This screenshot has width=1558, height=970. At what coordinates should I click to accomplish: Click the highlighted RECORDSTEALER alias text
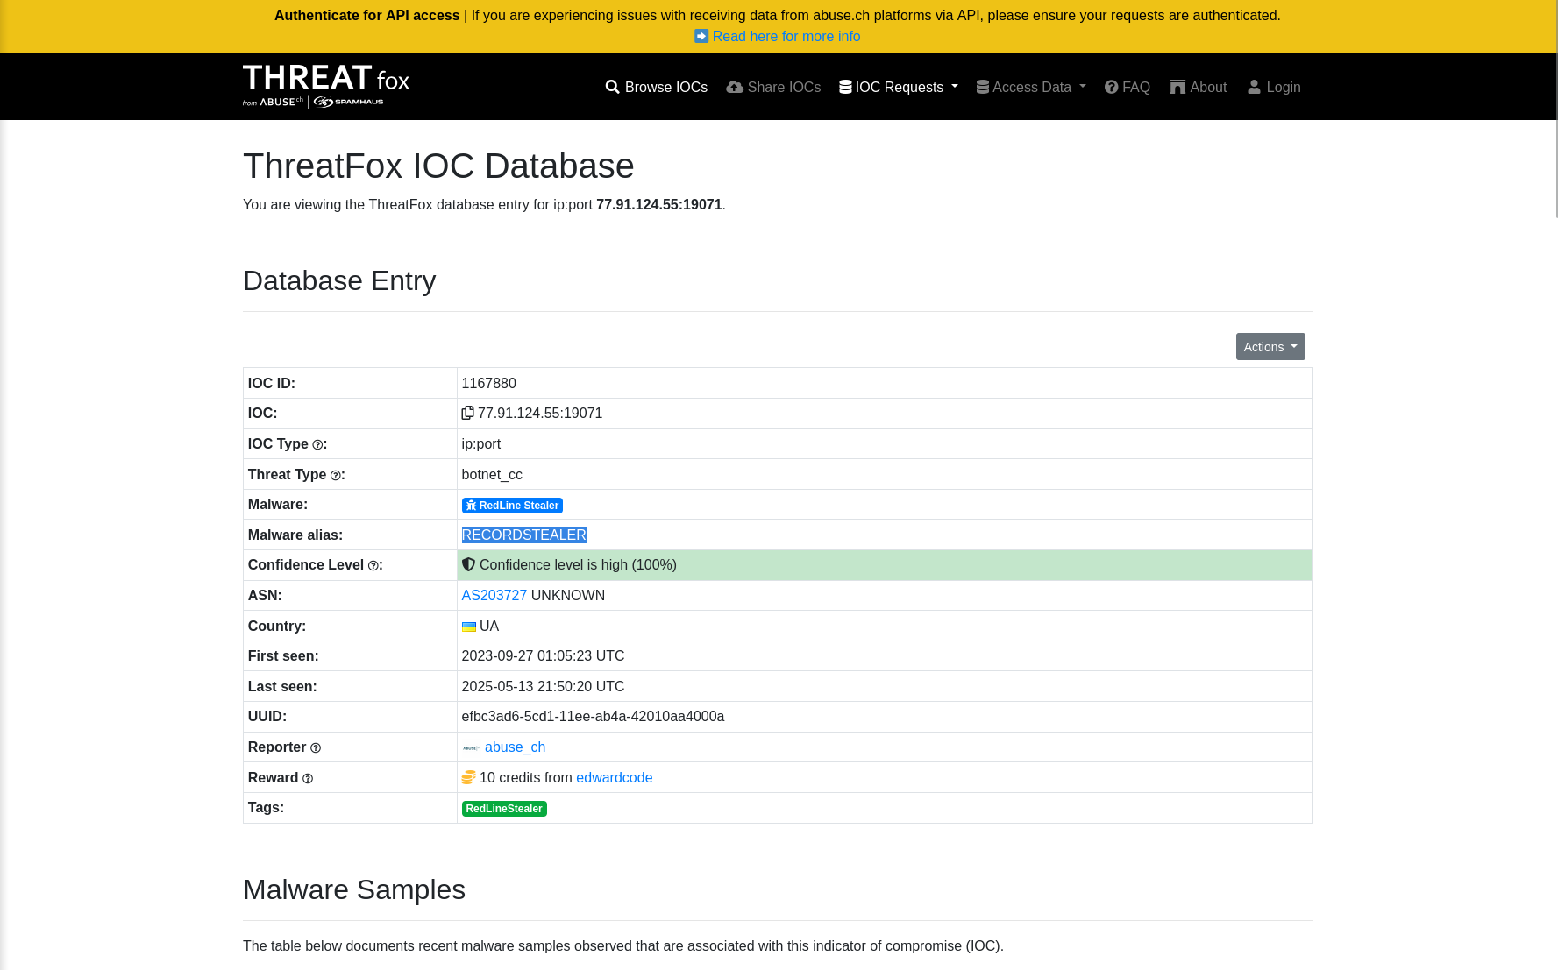[x=524, y=535]
